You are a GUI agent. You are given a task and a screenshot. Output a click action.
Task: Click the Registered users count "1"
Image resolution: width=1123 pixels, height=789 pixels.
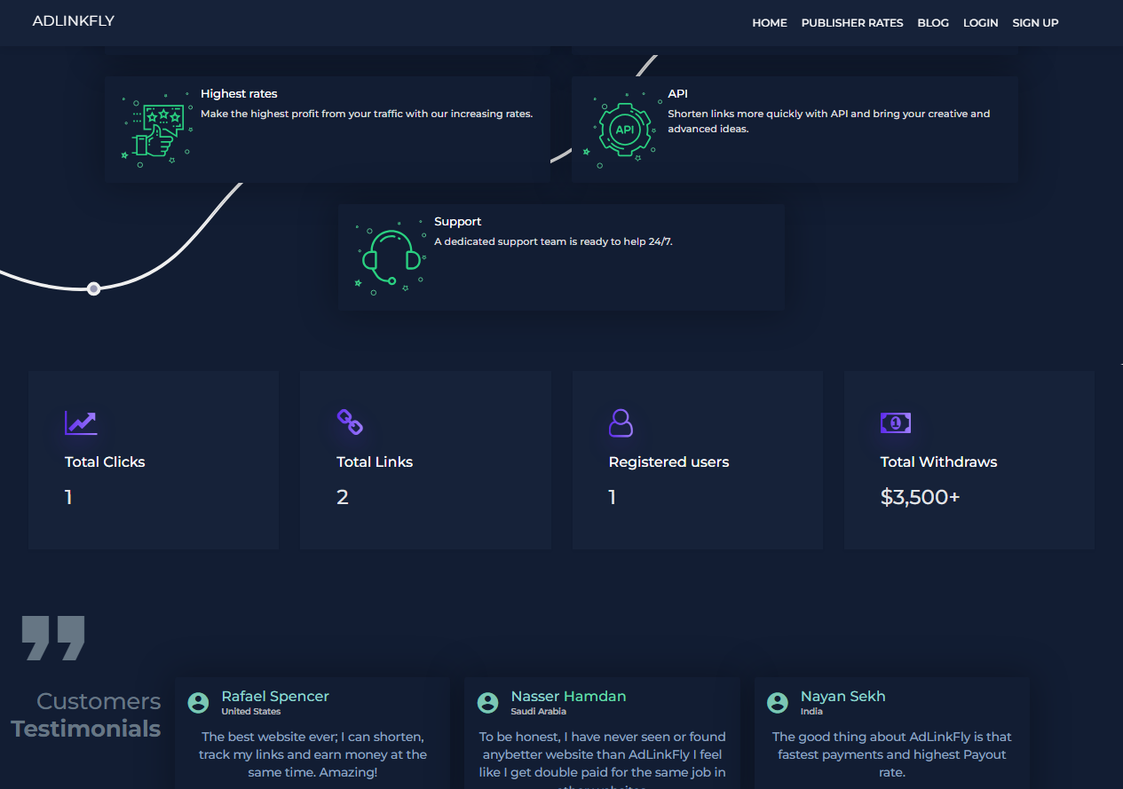[613, 498]
